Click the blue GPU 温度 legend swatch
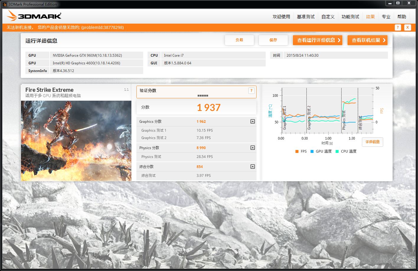418x271 pixels. coord(312,151)
